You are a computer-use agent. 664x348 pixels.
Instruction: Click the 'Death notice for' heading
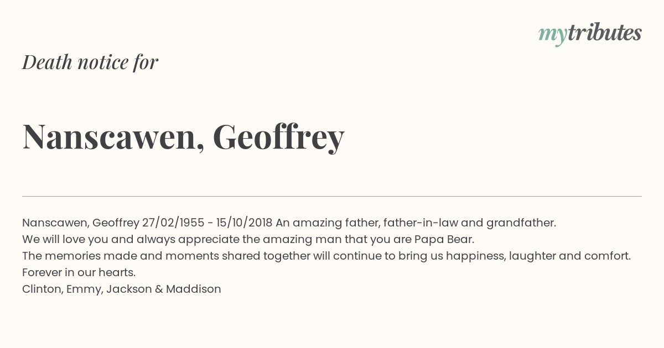pyautogui.click(x=90, y=62)
